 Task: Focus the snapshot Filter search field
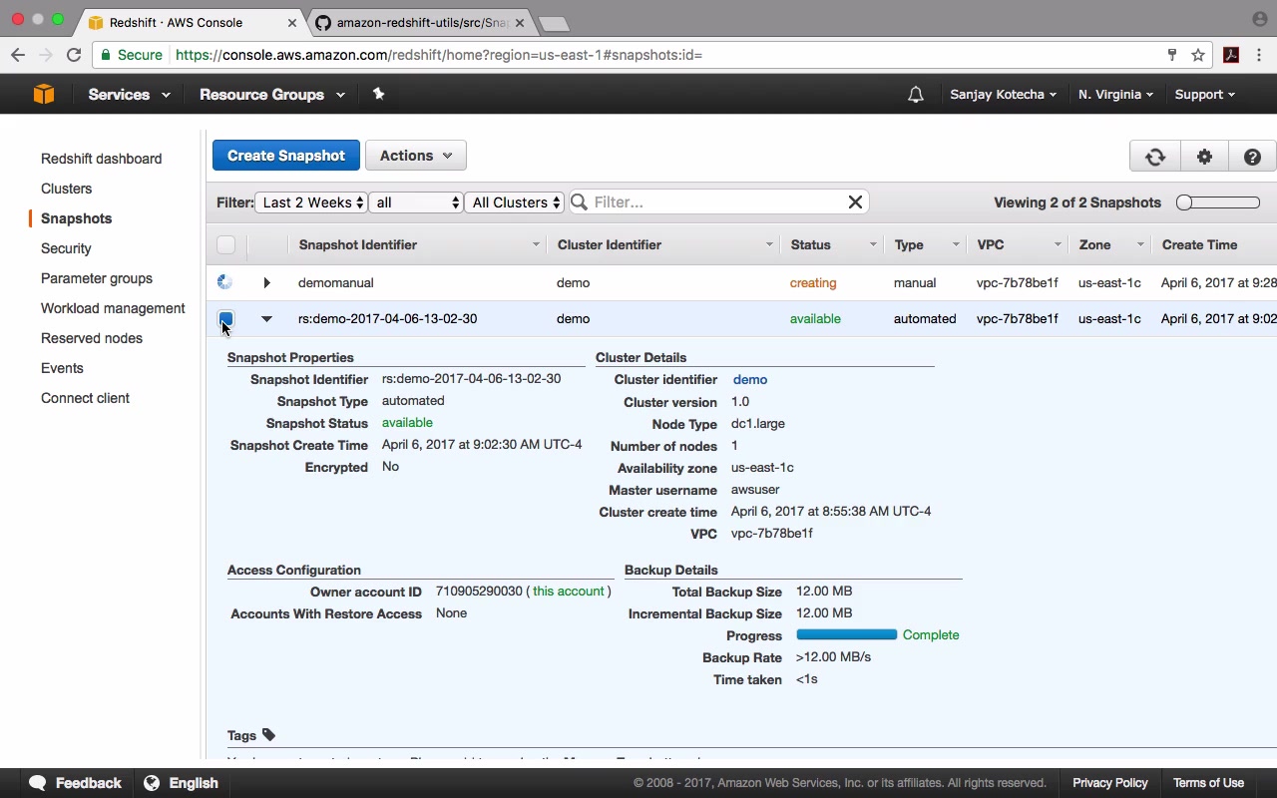tap(718, 202)
